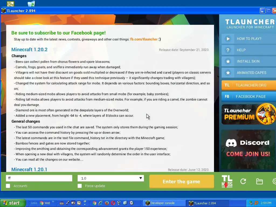This screenshot has height=207, width=276.
Task: Click the microphone icon in language bar
Action: 68,203
